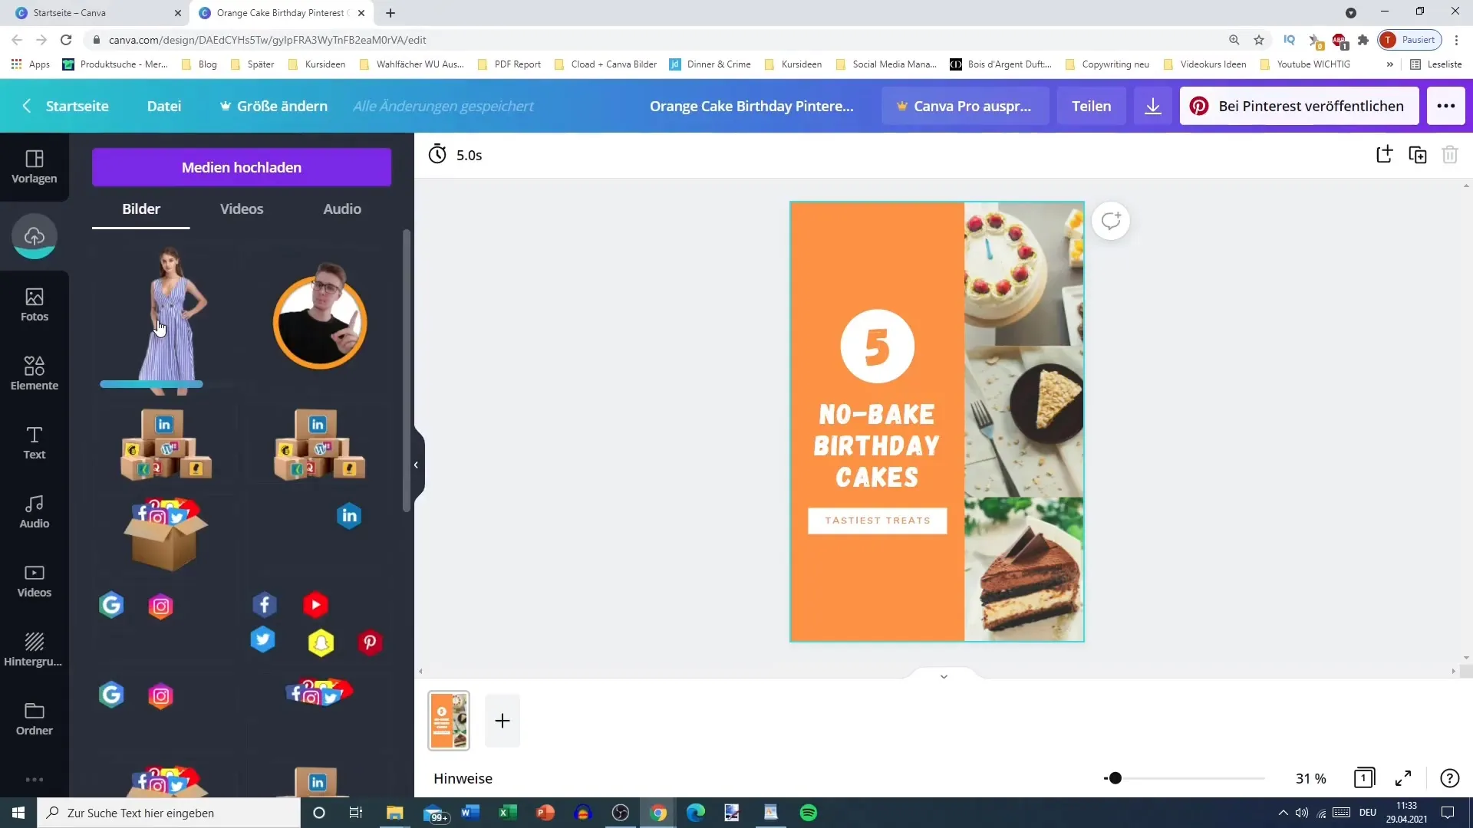Click Bei Pinterest veröffentlichen button
This screenshot has width=1473, height=828.
coord(1305,105)
